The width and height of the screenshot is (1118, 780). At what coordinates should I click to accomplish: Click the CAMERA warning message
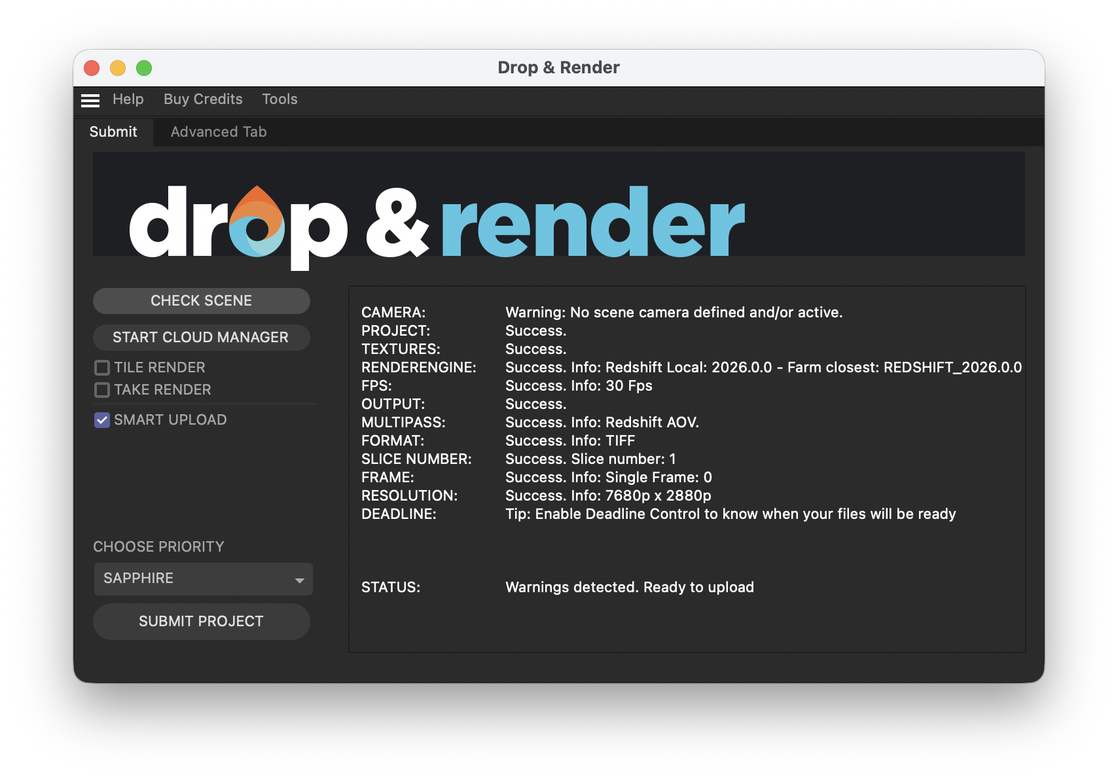(x=674, y=312)
